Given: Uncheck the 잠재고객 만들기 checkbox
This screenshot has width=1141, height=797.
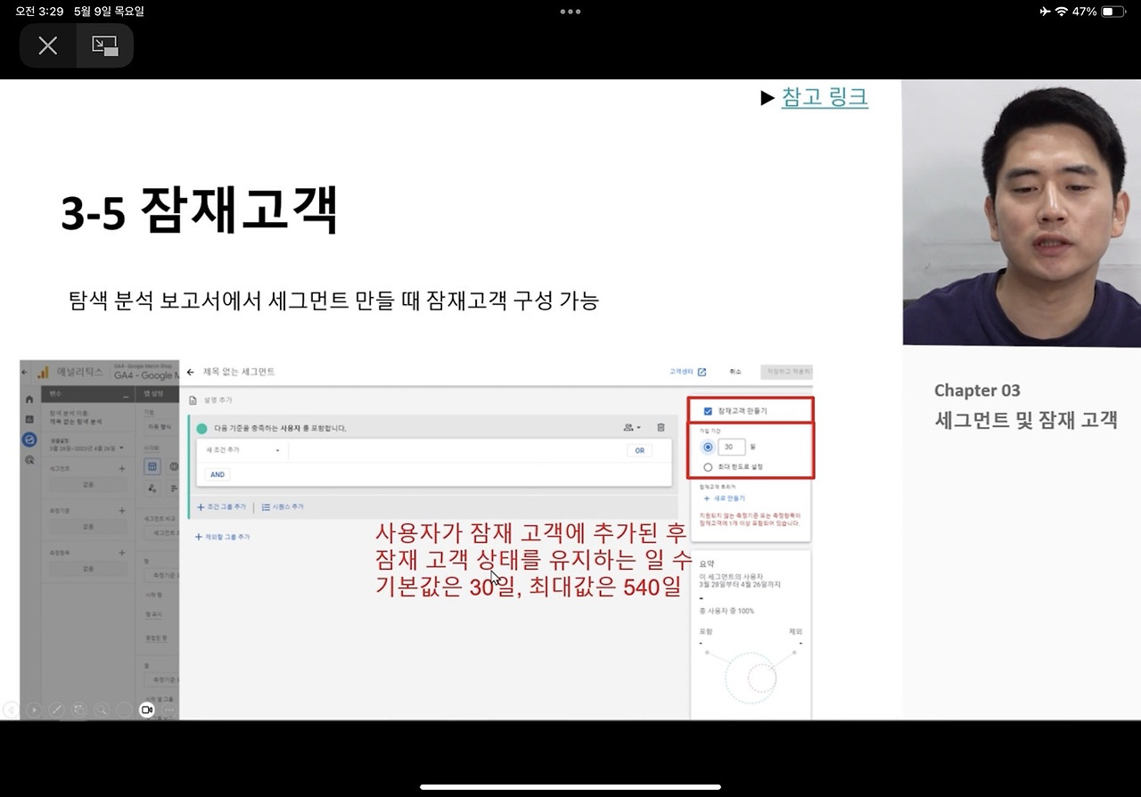Looking at the screenshot, I should pyautogui.click(x=707, y=410).
